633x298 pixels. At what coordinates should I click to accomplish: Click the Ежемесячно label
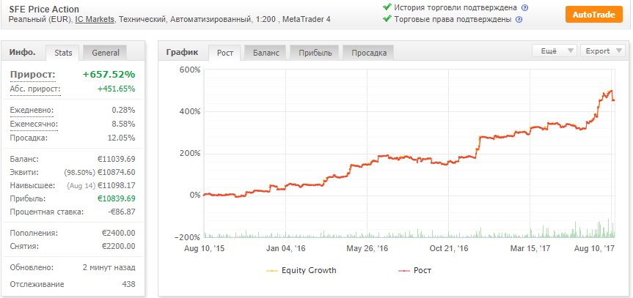34,124
